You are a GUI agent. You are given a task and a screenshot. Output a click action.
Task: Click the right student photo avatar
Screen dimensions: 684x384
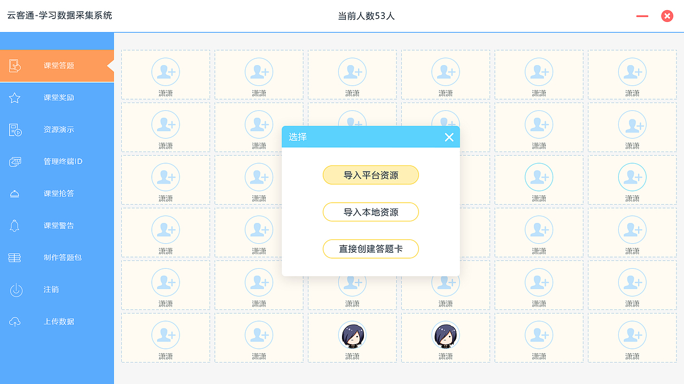pyautogui.click(x=446, y=335)
